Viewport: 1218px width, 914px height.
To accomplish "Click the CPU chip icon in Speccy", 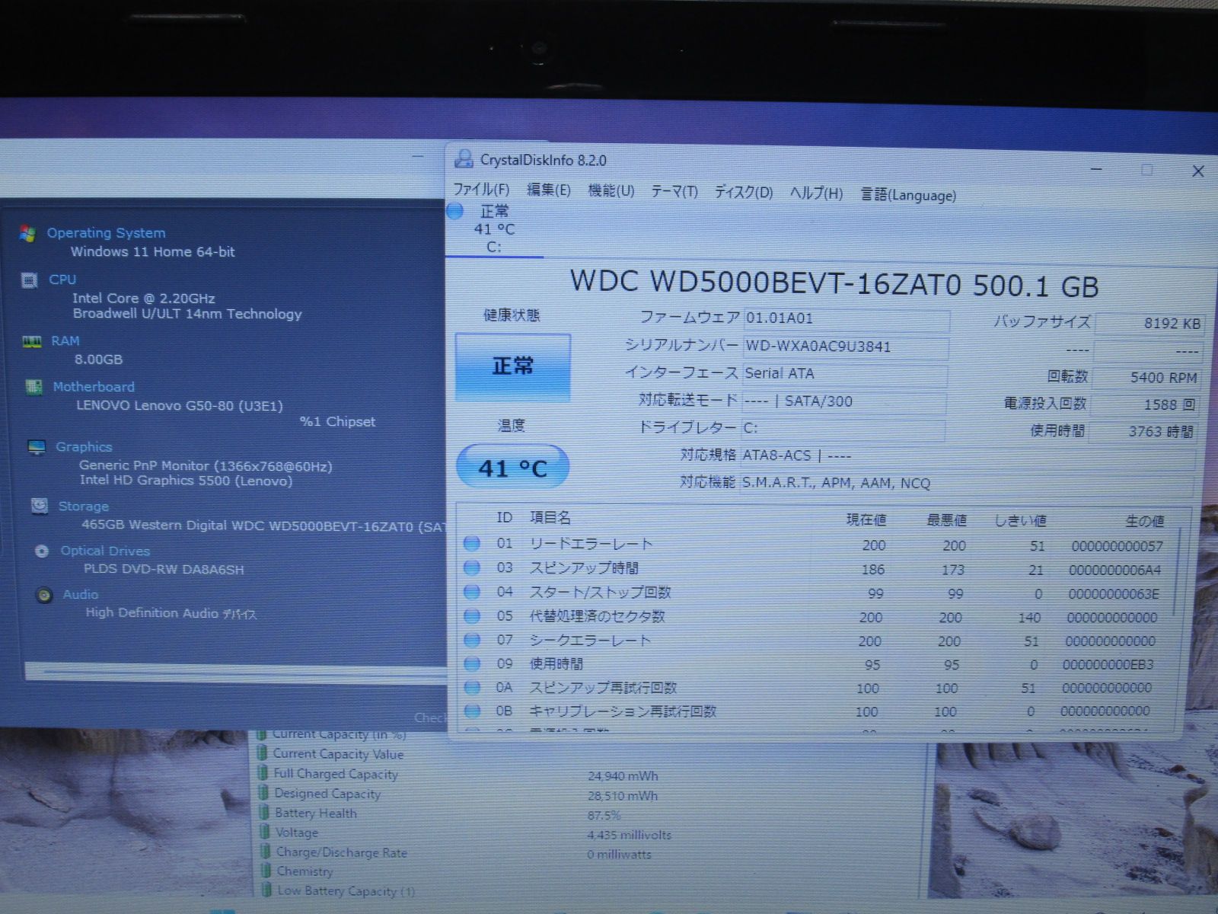I will coord(30,280).
